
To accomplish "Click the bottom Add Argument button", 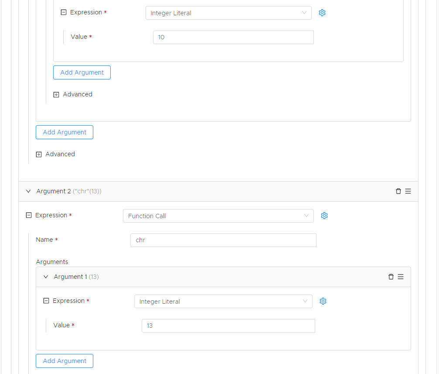I will [x=64, y=361].
